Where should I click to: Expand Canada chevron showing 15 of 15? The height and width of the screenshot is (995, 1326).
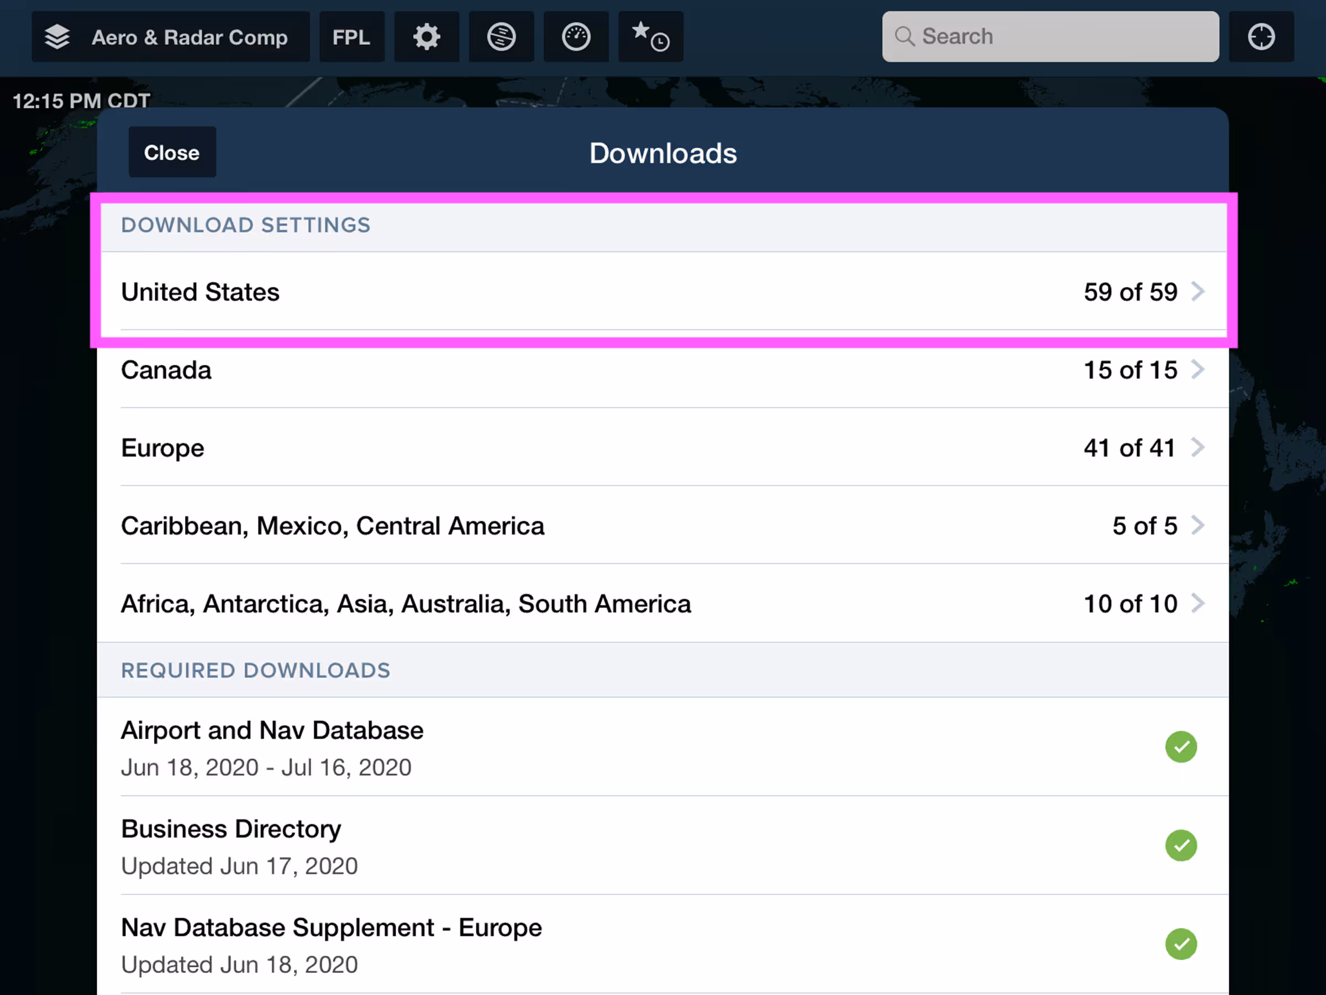[x=1197, y=370]
